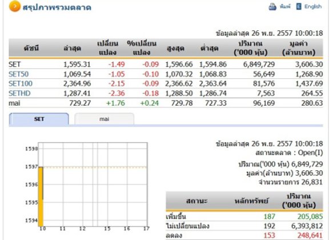Screen dimensions: 333x240
Task: Click the yellow bar in SET chart
Action: [41, 197]
